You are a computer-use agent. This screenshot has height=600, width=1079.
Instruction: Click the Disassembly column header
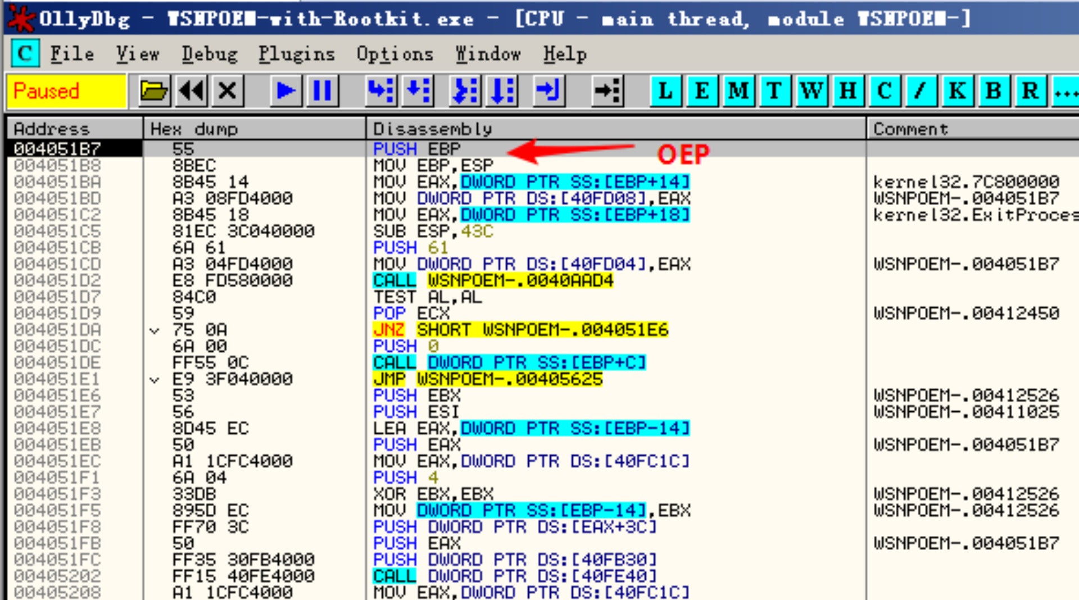tap(616, 129)
